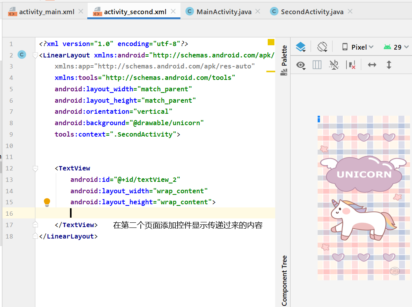Collapse the LinearLayout code fold arrow
The height and width of the screenshot is (307, 412).
pos(35,55)
